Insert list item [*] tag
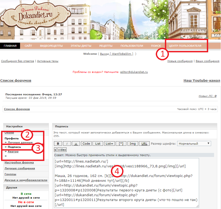 pos(121,144)
